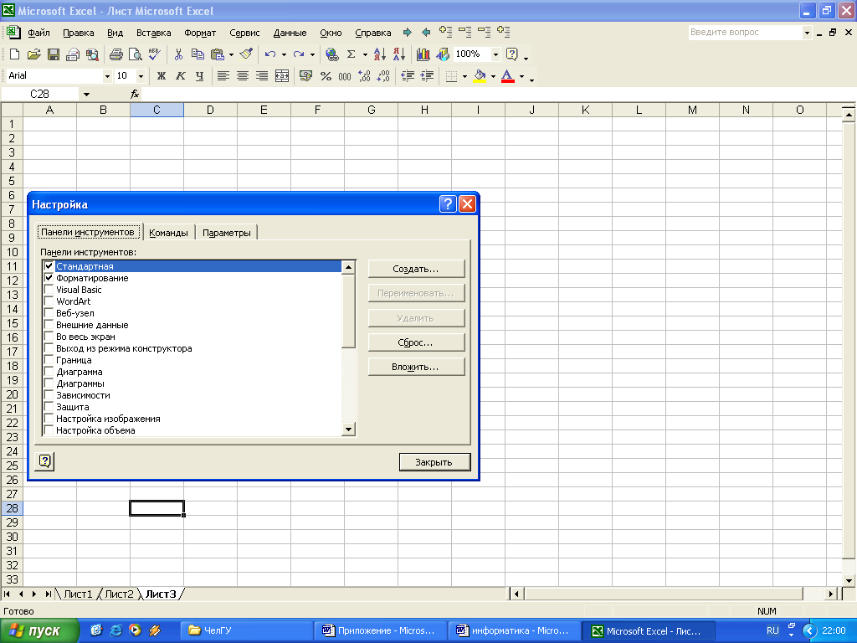
Task: Open the Borders dropdown arrow
Action: [x=465, y=76]
